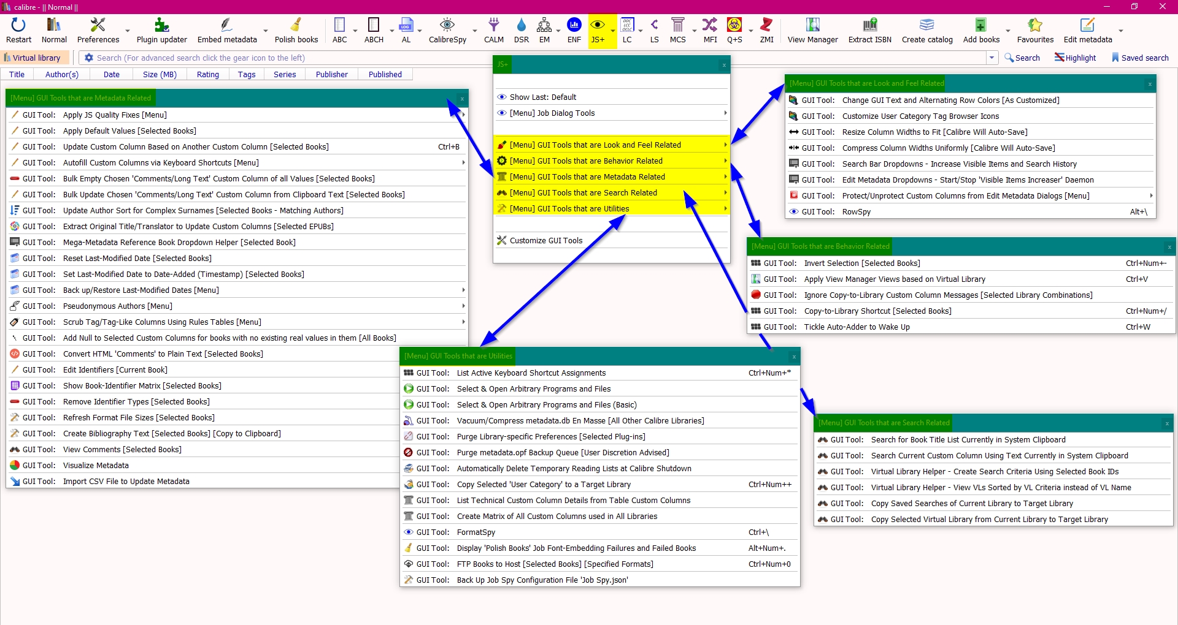Viewport: 1178px width, 625px height.
Task: Click the ABCH toolbar icon
Action: click(x=374, y=31)
